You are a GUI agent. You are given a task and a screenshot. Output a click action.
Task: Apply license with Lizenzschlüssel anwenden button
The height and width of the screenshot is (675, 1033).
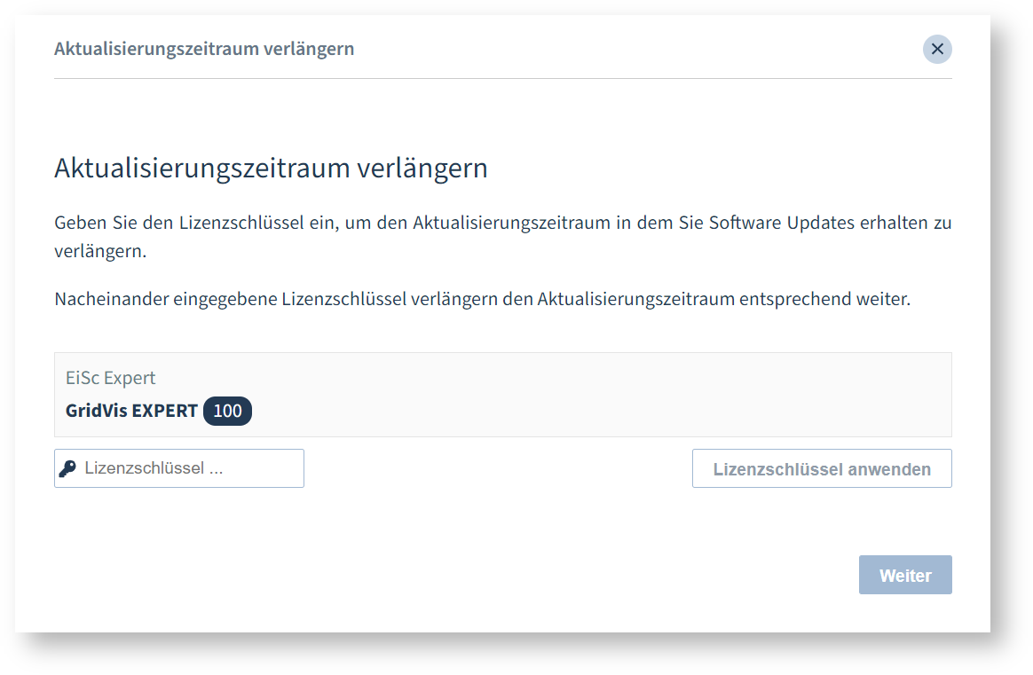tap(822, 469)
